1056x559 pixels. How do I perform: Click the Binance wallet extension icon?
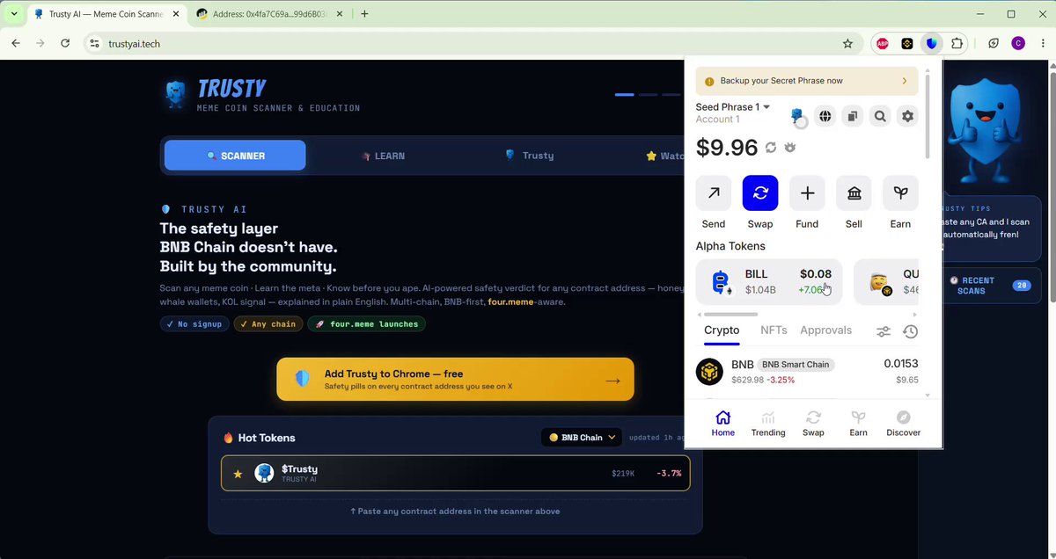(907, 43)
